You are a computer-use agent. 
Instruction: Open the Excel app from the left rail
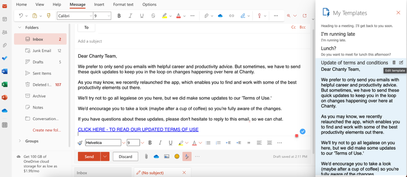pyautogui.click(x=4, y=85)
